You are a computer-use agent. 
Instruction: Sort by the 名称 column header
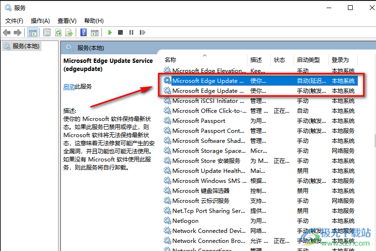pyautogui.click(x=170, y=60)
